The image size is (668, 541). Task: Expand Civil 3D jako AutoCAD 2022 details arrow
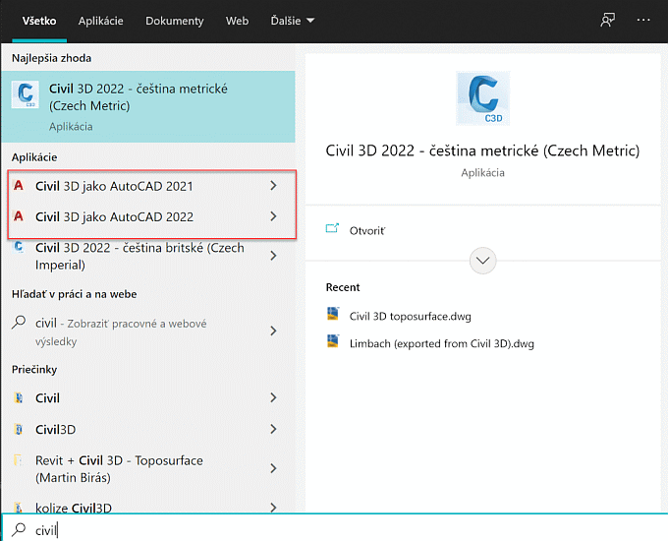click(x=273, y=216)
